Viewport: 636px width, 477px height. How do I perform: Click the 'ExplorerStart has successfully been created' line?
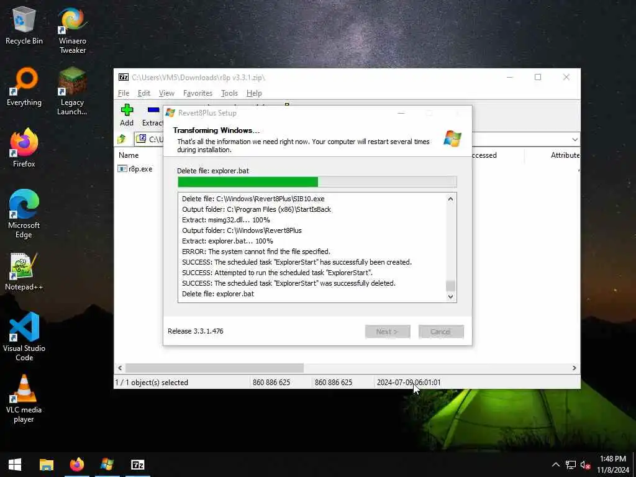296,262
